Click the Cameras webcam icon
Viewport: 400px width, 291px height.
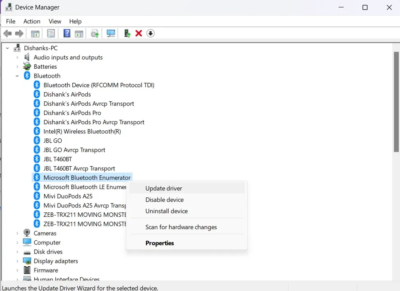coord(27,233)
